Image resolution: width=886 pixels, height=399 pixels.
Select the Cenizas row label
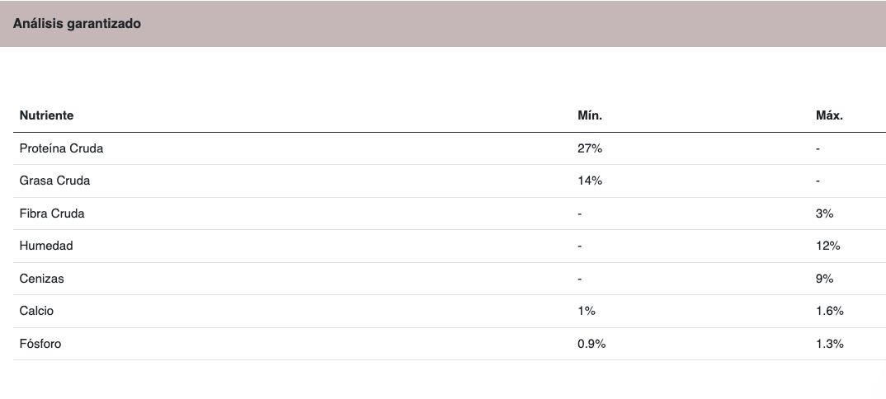(x=41, y=278)
